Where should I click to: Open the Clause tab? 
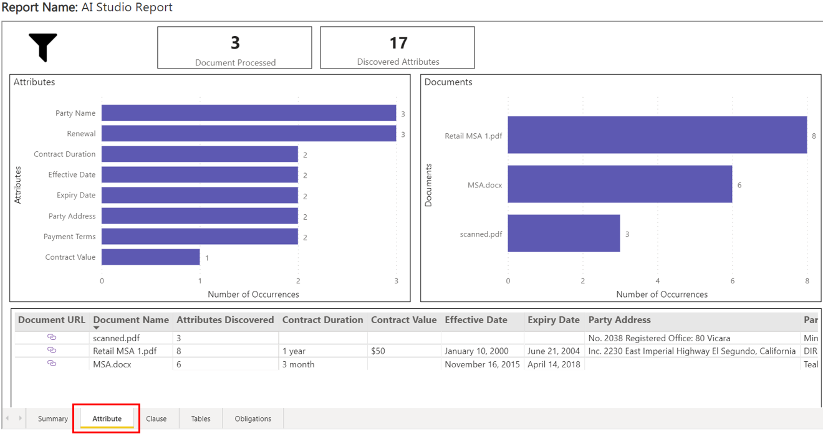tap(156, 418)
